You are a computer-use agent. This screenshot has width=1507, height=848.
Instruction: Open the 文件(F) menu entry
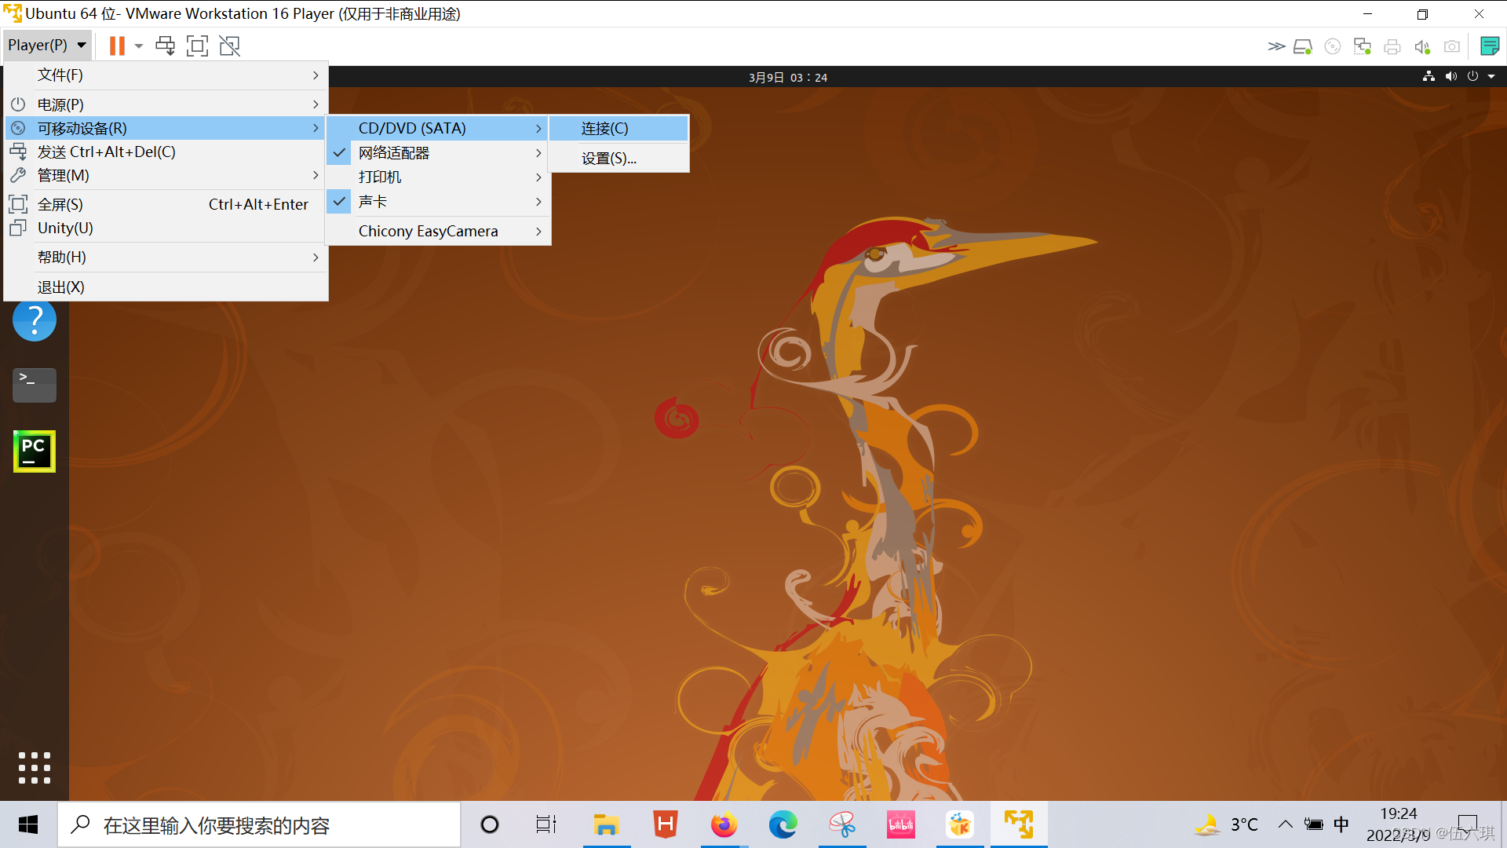[166, 75]
